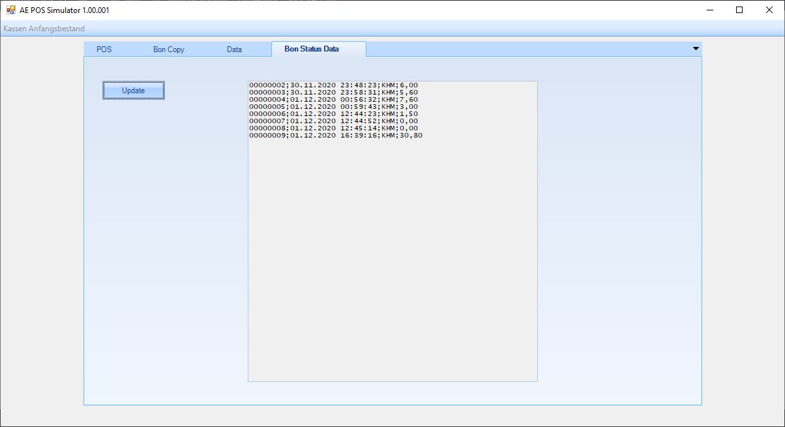Image resolution: width=785 pixels, height=427 pixels.
Task: Click the line for receipt 00000003
Action: click(x=333, y=93)
